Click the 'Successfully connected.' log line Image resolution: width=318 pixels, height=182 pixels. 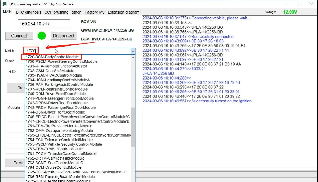coord(188,37)
